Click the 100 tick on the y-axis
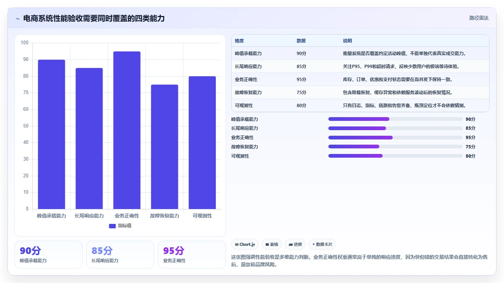The height and width of the screenshot is (283, 504). 25,43
